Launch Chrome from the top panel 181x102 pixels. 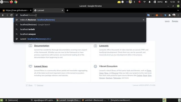pos(16,2)
